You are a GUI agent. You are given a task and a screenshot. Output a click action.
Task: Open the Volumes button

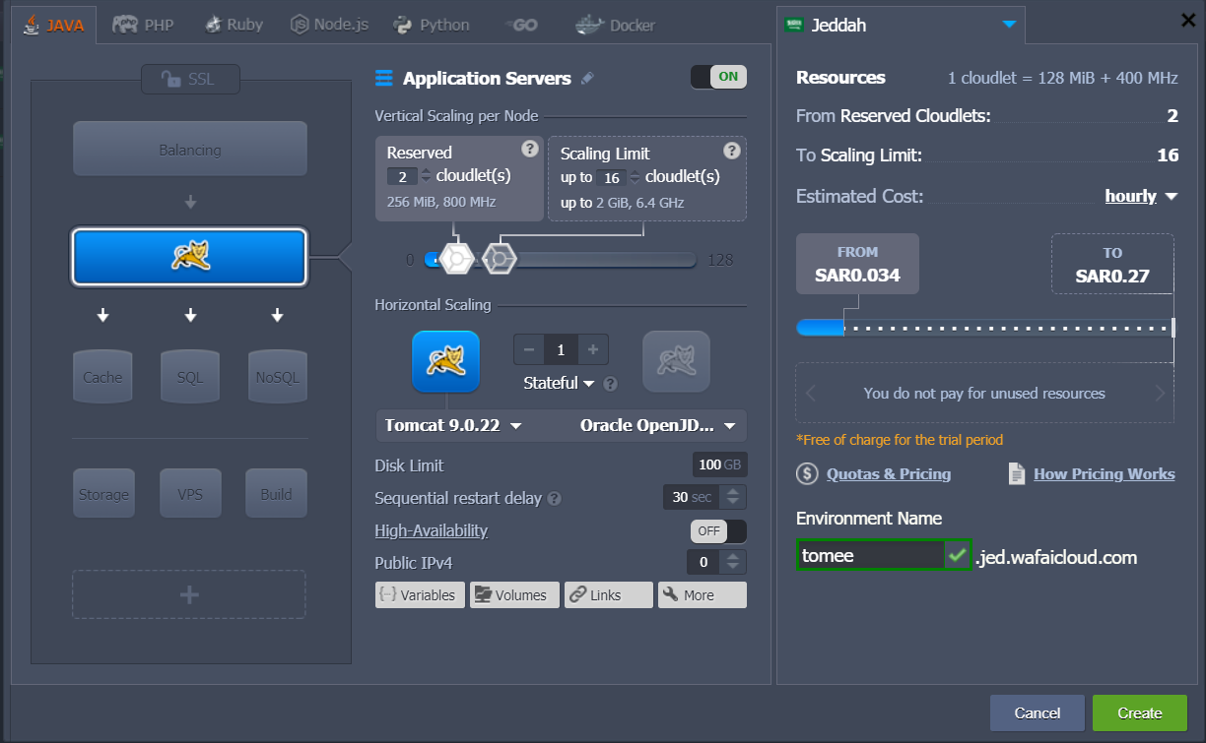click(x=514, y=594)
